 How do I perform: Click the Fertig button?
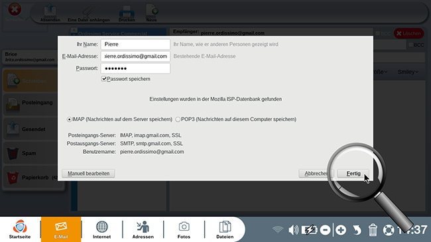point(353,174)
